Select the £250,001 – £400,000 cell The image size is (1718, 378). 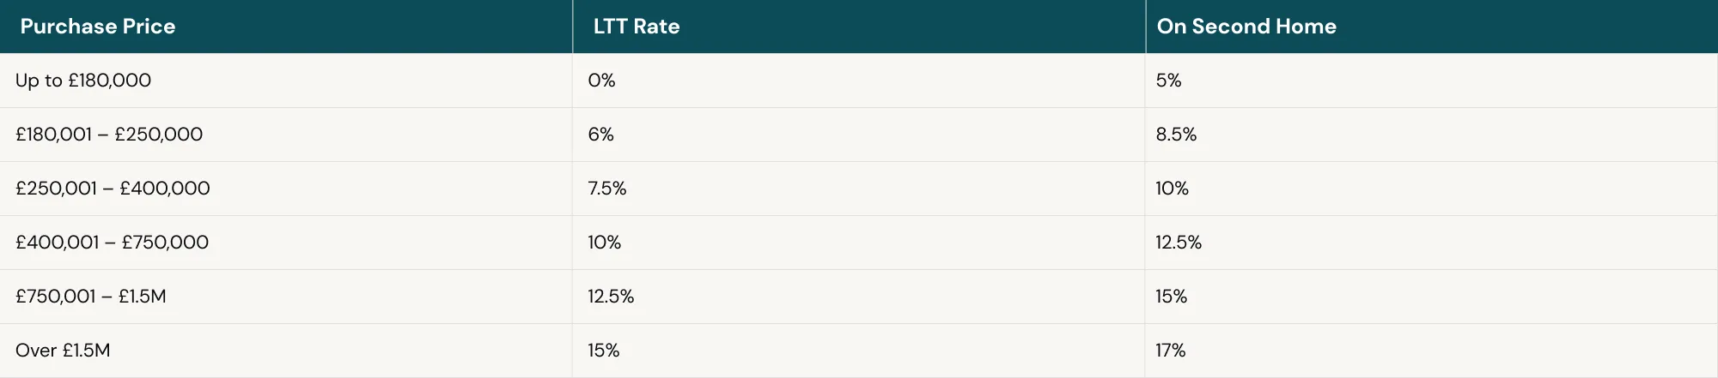point(113,189)
